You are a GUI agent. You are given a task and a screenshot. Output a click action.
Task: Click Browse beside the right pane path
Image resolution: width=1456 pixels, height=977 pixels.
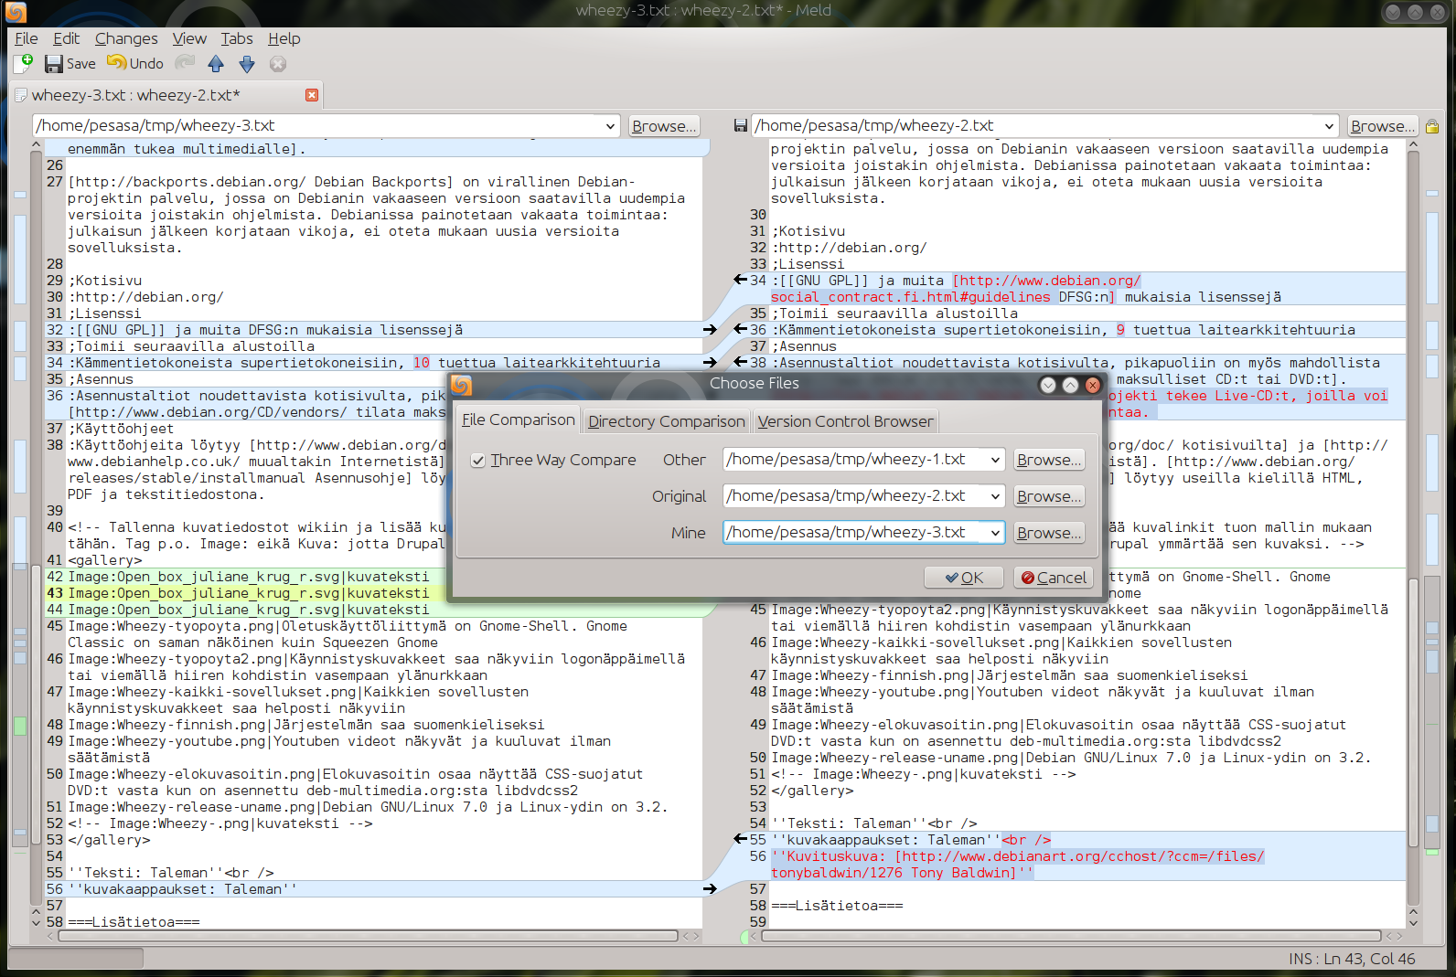(1382, 126)
